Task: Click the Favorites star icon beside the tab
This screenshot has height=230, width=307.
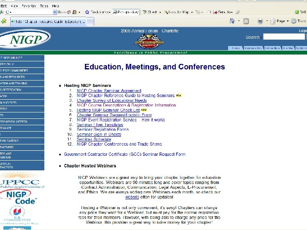Action: 3,21
